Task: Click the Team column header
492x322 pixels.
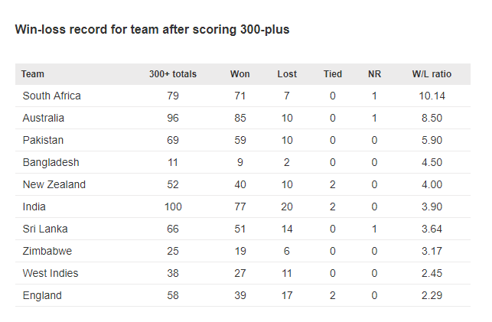Action: click(x=33, y=74)
